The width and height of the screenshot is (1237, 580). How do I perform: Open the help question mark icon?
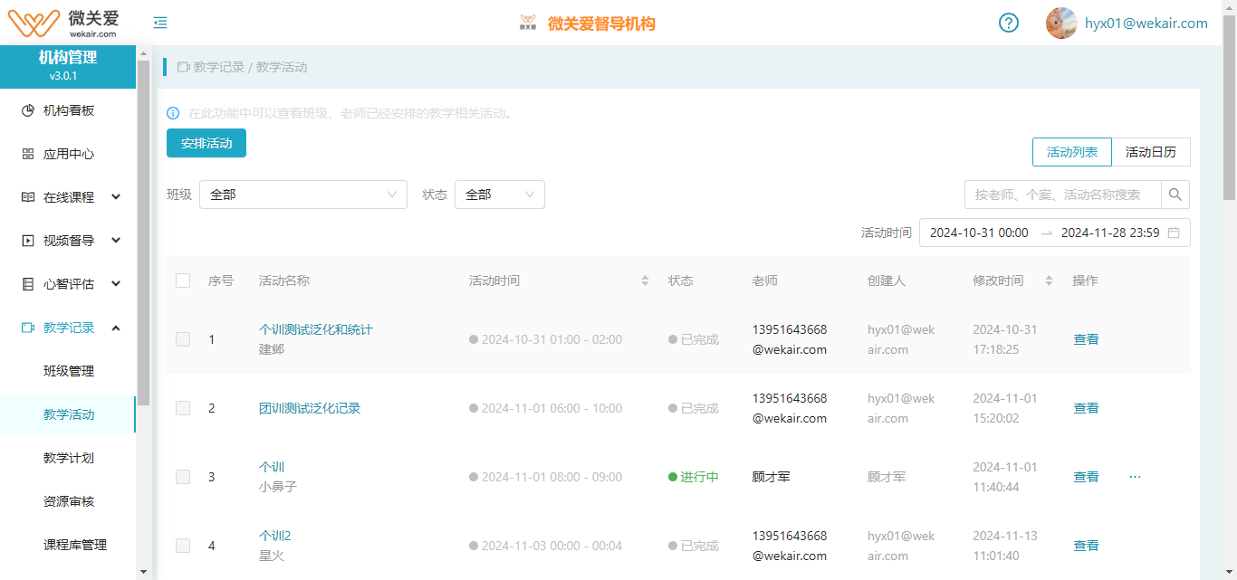click(1009, 24)
